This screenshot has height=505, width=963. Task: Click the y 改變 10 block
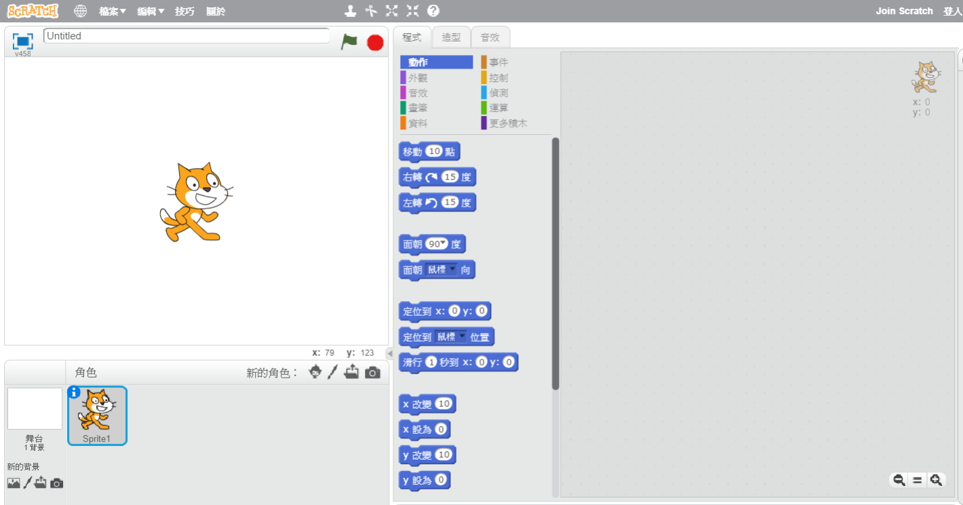coord(427,455)
